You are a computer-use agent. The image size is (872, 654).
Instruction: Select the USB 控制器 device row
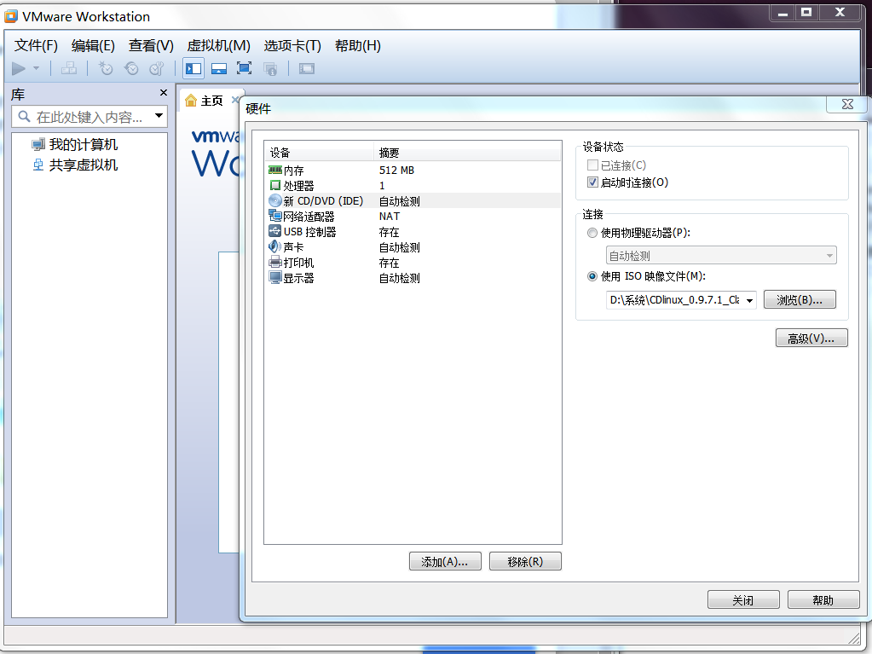(413, 232)
